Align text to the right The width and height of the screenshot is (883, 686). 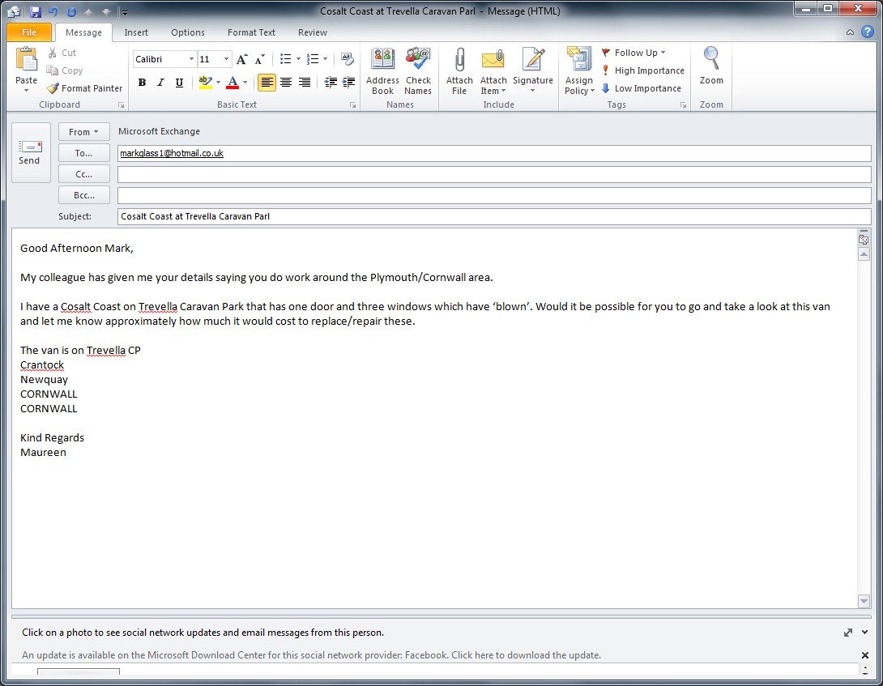(x=305, y=83)
